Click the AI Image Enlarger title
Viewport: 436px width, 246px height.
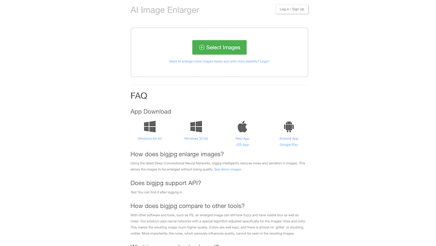point(165,10)
